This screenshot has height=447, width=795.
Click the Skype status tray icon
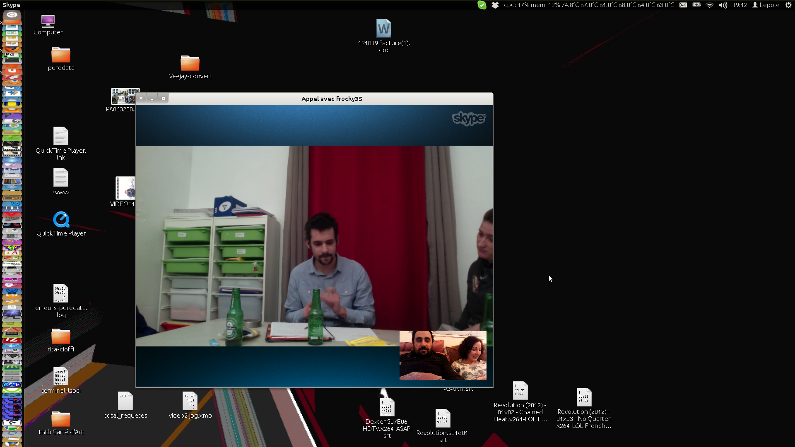482,5
